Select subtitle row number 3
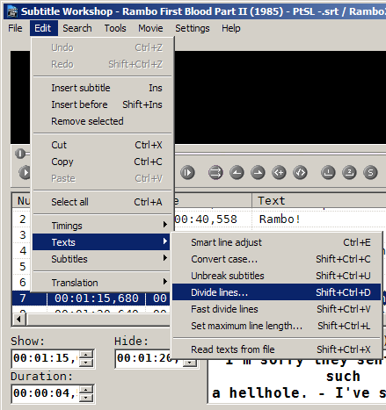Viewport: 386px width, 410px height. (23, 235)
